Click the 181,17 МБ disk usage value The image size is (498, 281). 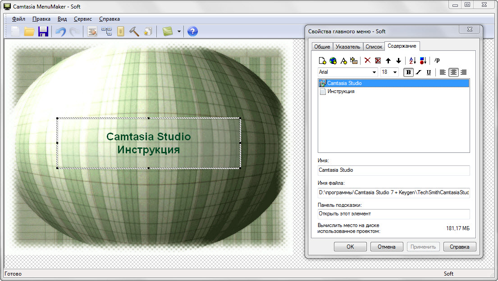coord(458,228)
